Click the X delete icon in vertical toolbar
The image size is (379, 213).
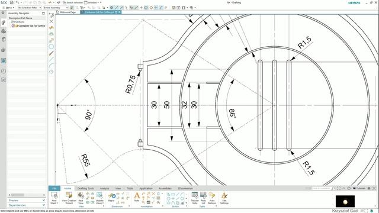52,21
